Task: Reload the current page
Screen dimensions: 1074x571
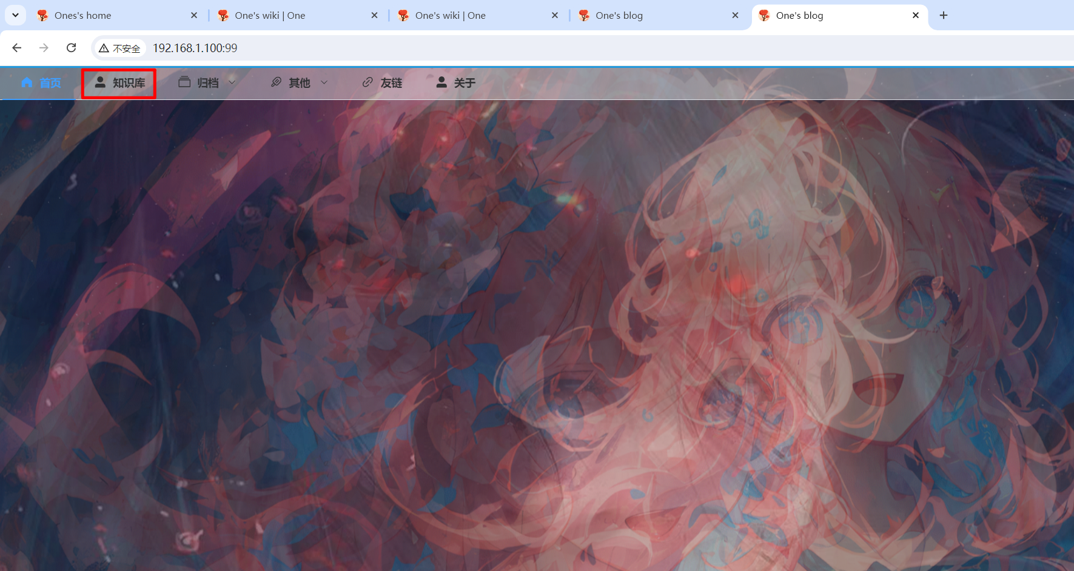Action: pos(71,48)
